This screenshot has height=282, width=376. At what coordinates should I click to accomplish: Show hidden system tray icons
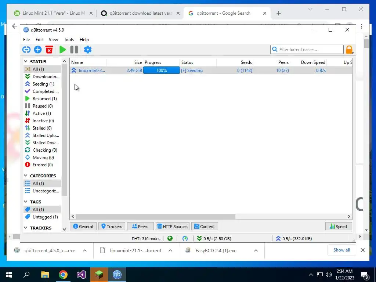(x=311, y=275)
